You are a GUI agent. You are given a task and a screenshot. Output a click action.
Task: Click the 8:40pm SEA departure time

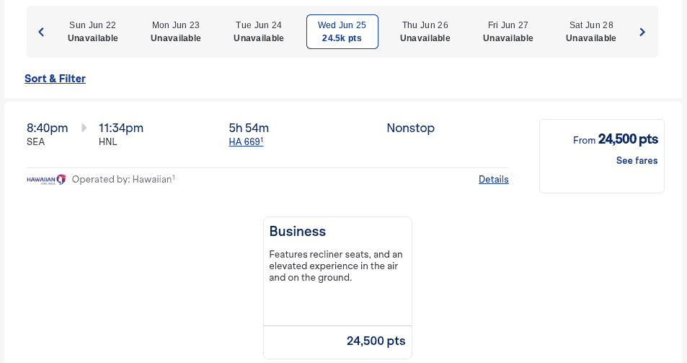[48, 128]
